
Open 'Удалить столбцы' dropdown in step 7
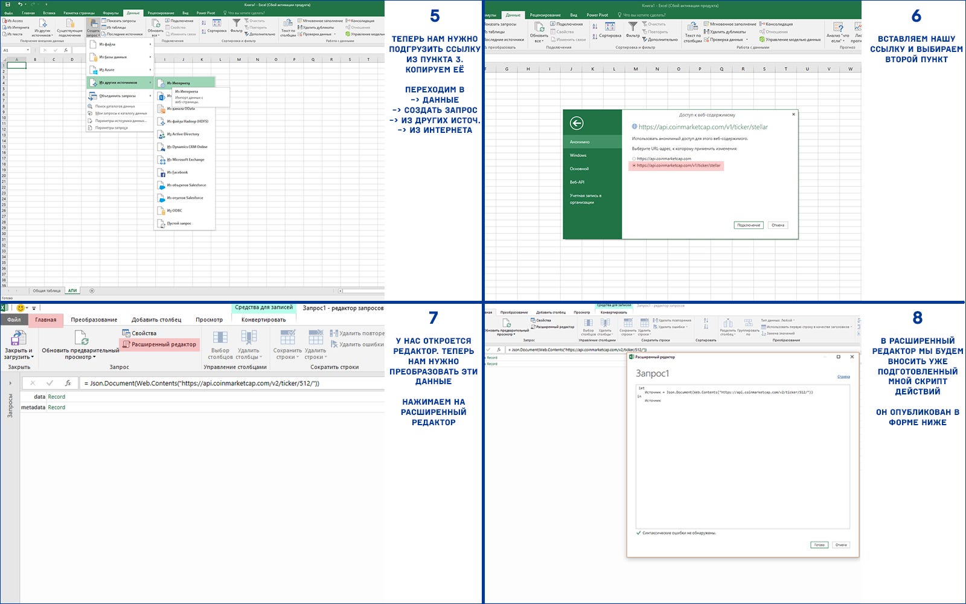pos(249,345)
